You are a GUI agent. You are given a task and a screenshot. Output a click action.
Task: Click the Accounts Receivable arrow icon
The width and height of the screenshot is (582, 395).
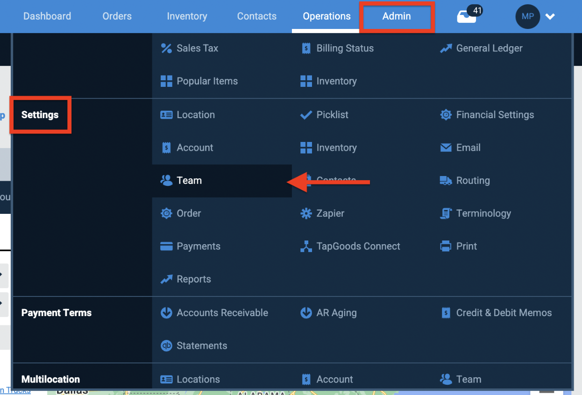click(166, 313)
